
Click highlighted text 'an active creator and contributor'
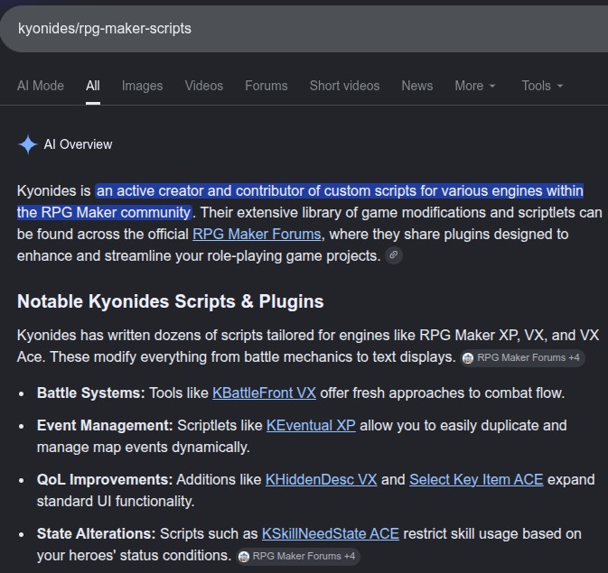[200, 191]
